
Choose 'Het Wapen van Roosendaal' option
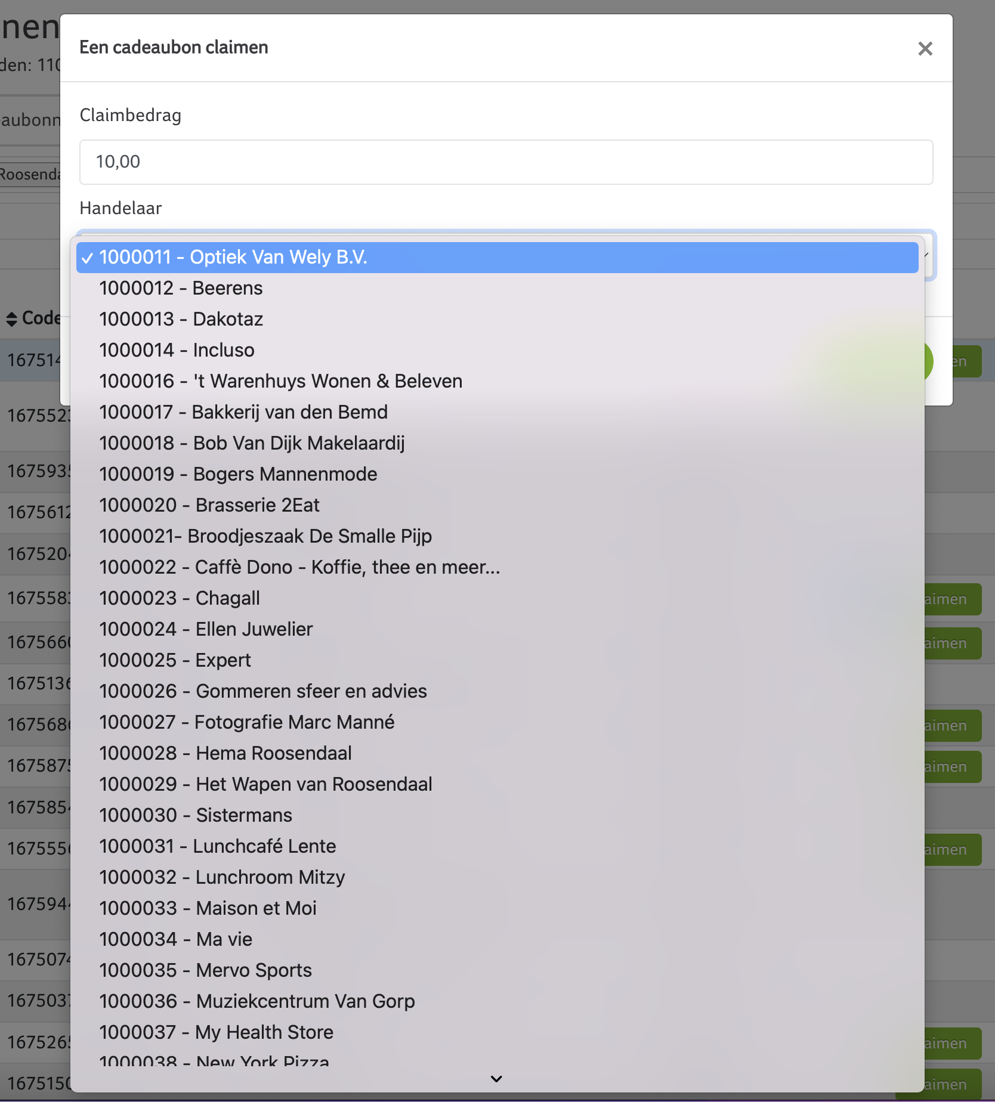pyautogui.click(x=497, y=784)
